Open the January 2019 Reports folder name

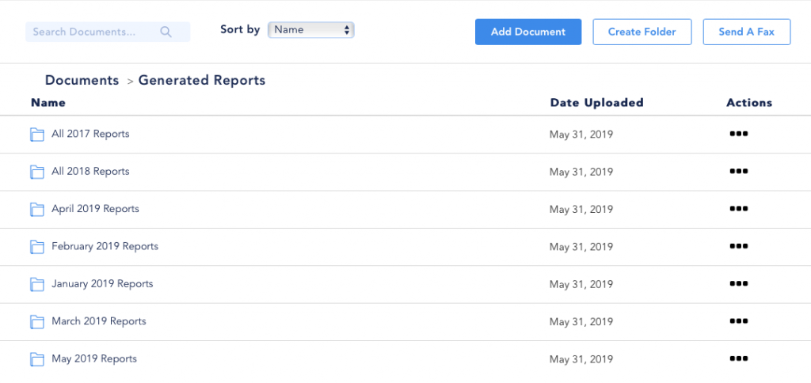pos(102,284)
